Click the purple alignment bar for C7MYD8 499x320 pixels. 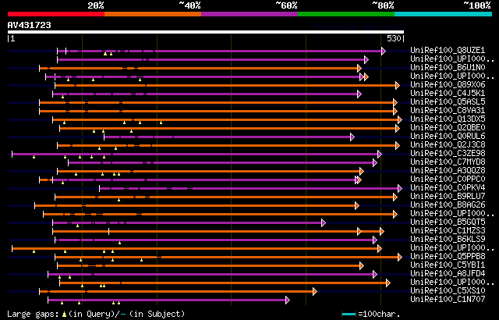pos(221,162)
